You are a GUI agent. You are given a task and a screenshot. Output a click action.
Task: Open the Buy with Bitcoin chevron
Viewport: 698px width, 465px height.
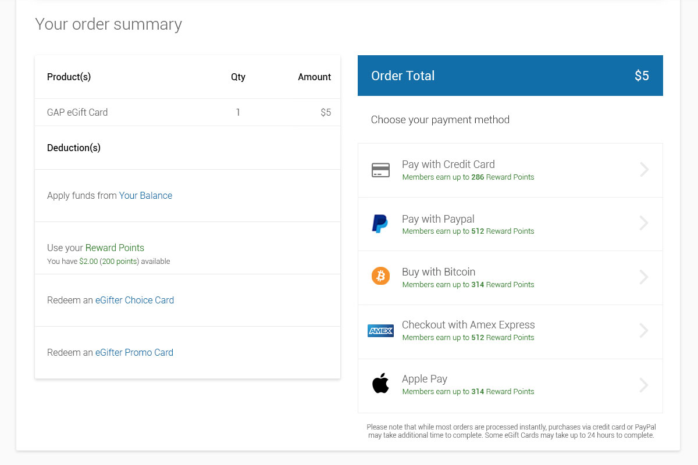pos(644,277)
